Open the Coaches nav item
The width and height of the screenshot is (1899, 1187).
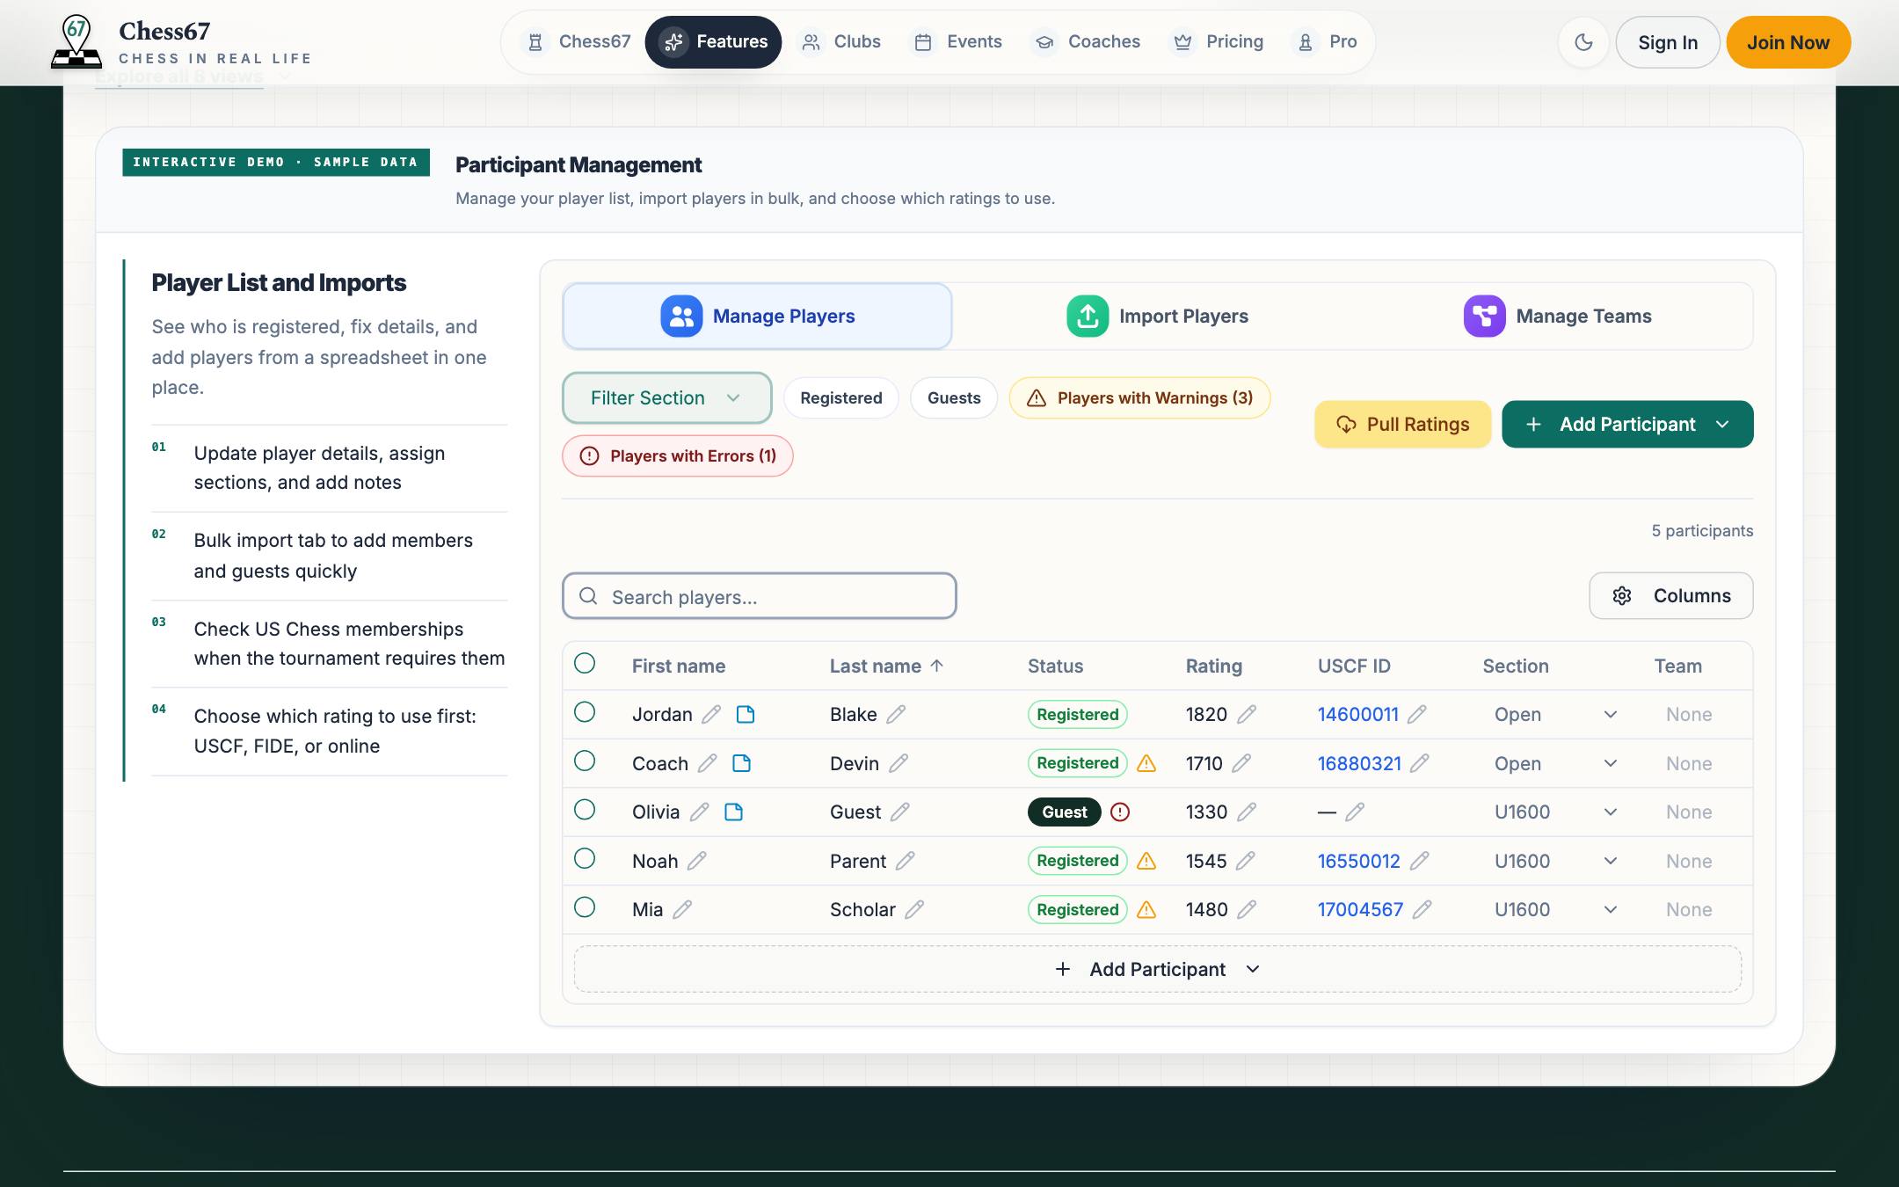tap(1087, 42)
